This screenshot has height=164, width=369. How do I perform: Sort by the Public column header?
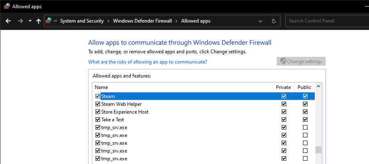click(x=304, y=87)
